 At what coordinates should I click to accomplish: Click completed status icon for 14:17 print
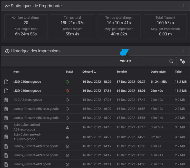click(67, 155)
